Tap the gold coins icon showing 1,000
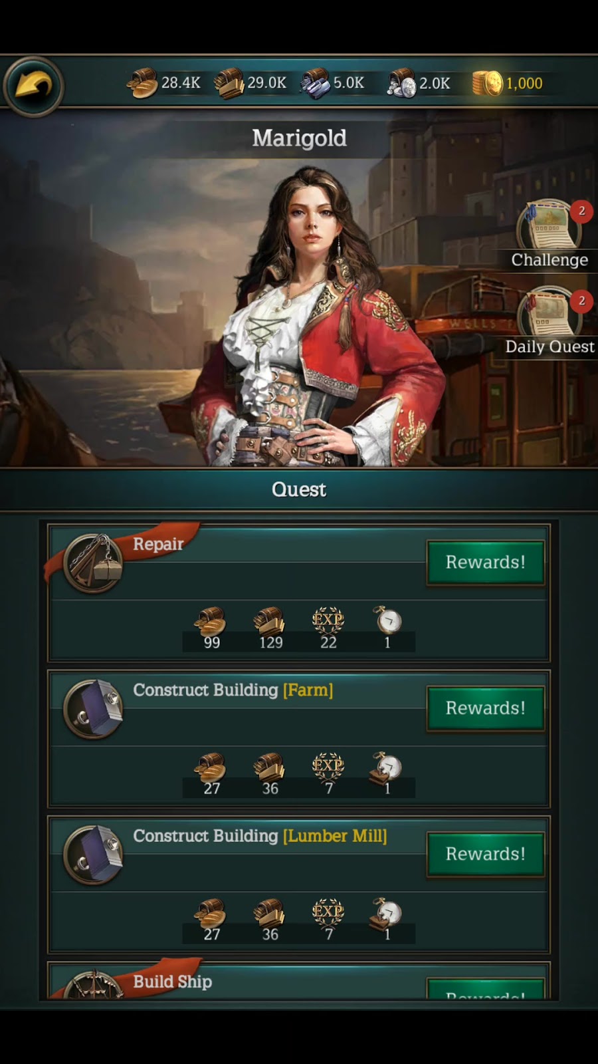The height and width of the screenshot is (1064, 598). tap(487, 83)
